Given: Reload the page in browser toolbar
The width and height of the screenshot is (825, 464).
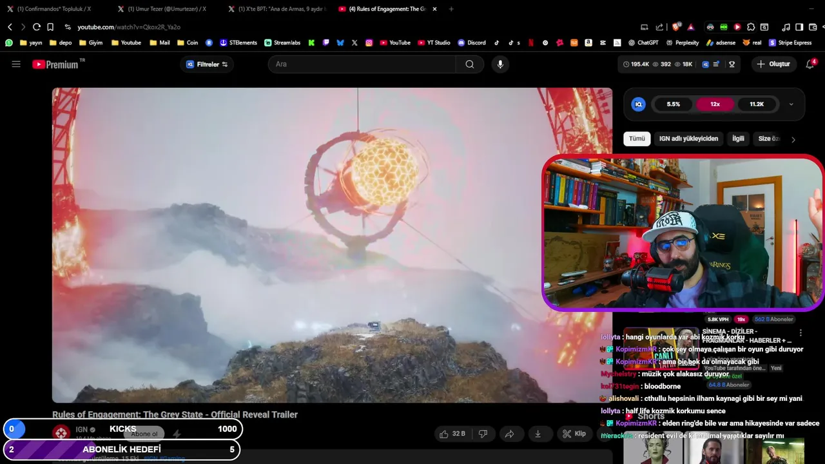Looking at the screenshot, I should (37, 27).
